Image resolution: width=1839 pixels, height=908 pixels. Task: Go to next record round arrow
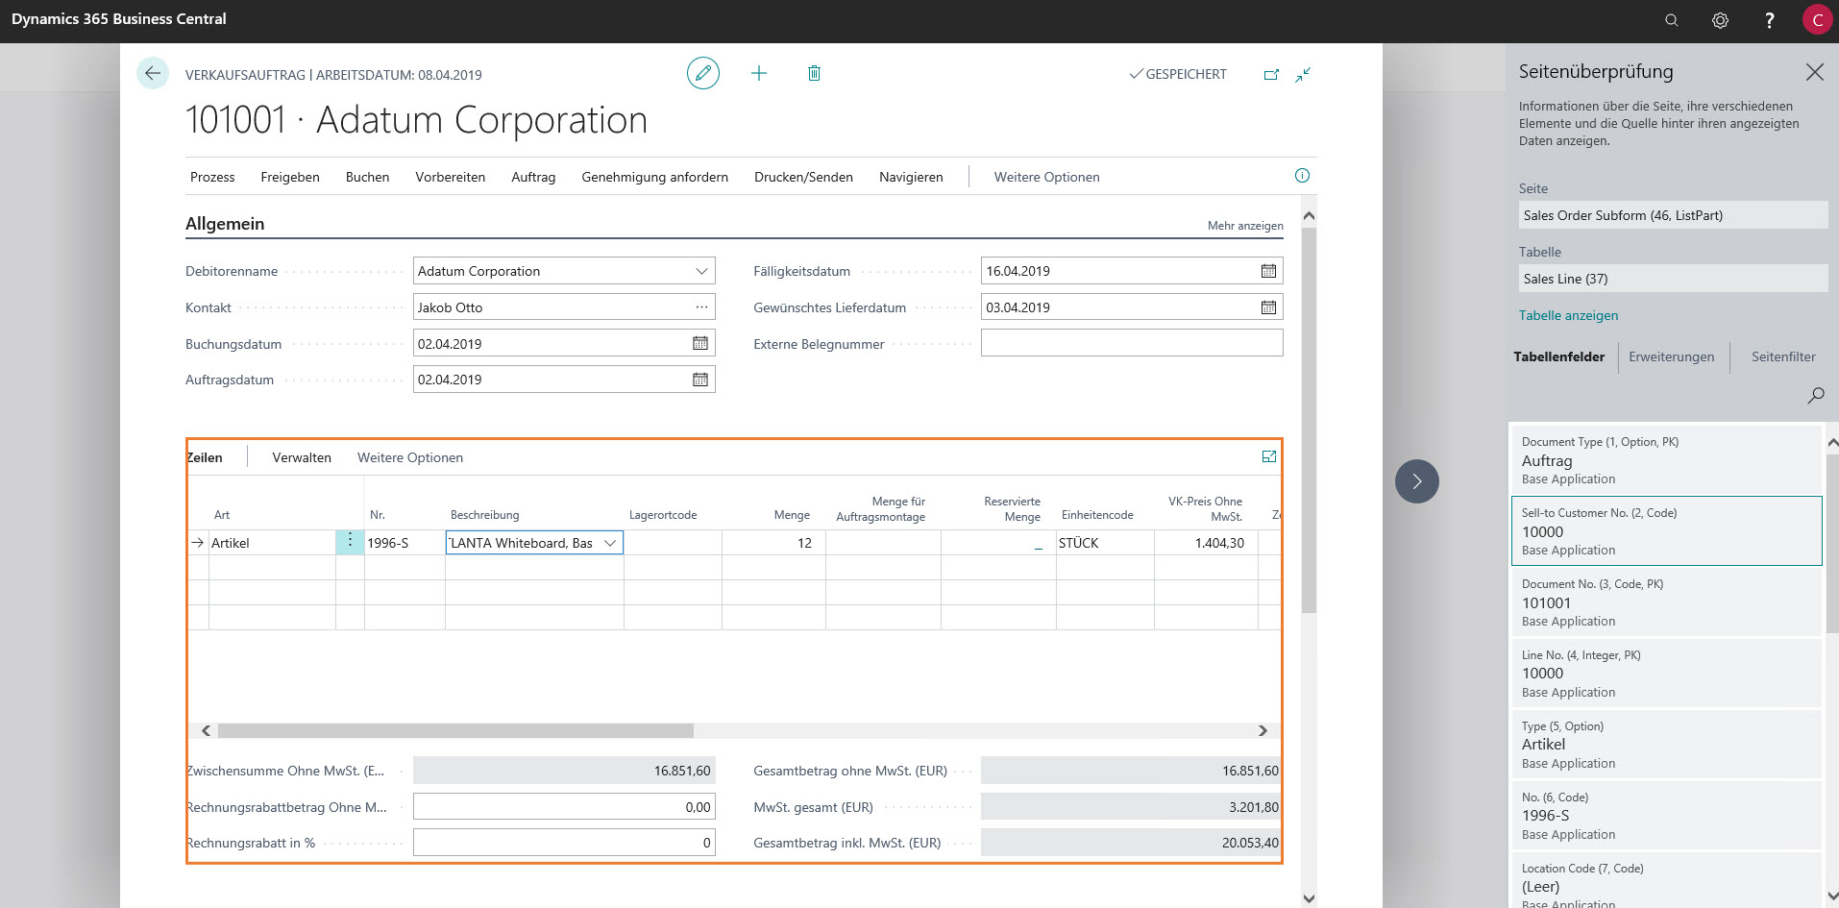1416,481
